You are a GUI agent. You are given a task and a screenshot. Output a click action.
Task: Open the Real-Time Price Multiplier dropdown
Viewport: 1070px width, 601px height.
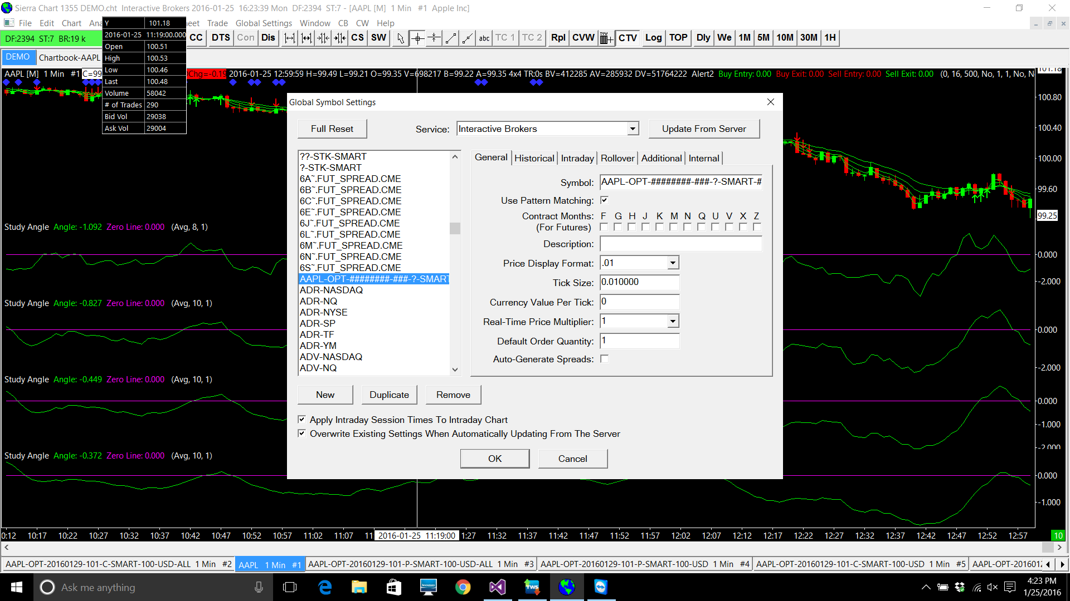(x=673, y=322)
